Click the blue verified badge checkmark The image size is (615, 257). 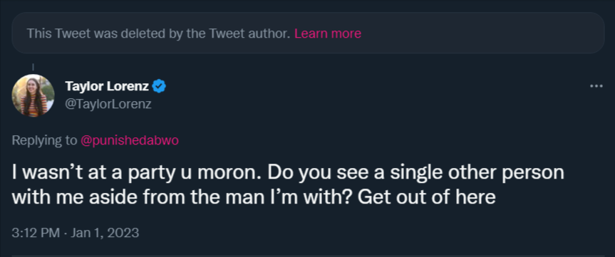coord(159,86)
